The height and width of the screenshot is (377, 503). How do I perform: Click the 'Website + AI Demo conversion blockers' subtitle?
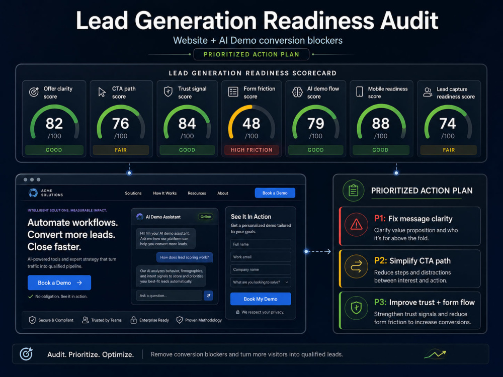click(x=258, y=40)
